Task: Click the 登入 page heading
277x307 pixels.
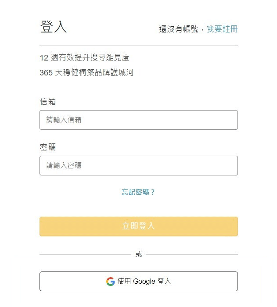Action: [54, 27]
